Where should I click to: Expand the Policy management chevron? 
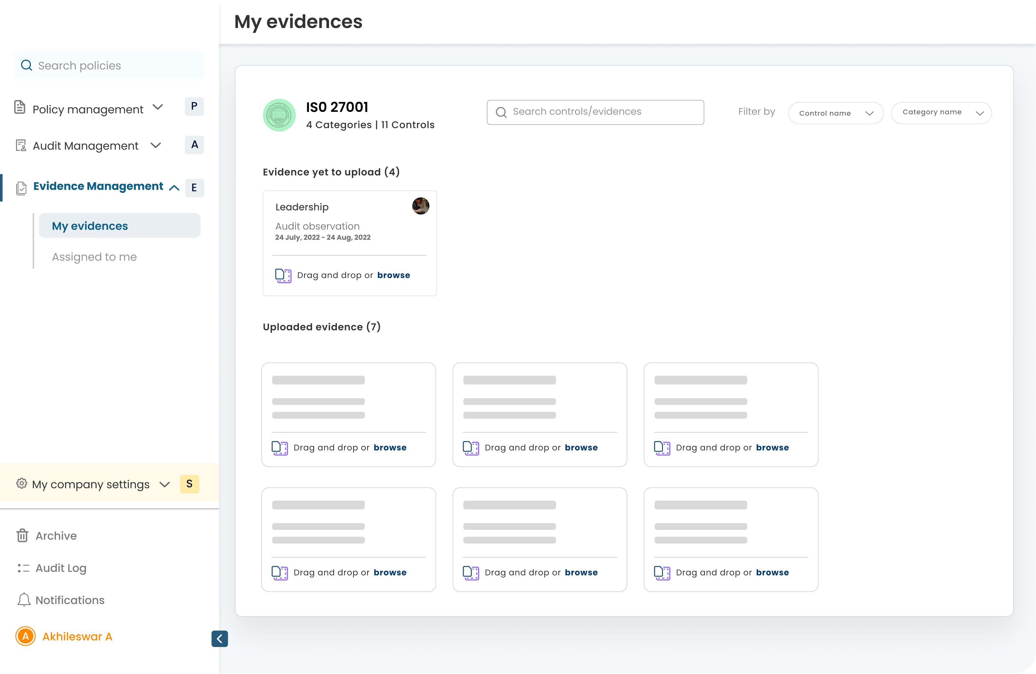pos(158,107)
